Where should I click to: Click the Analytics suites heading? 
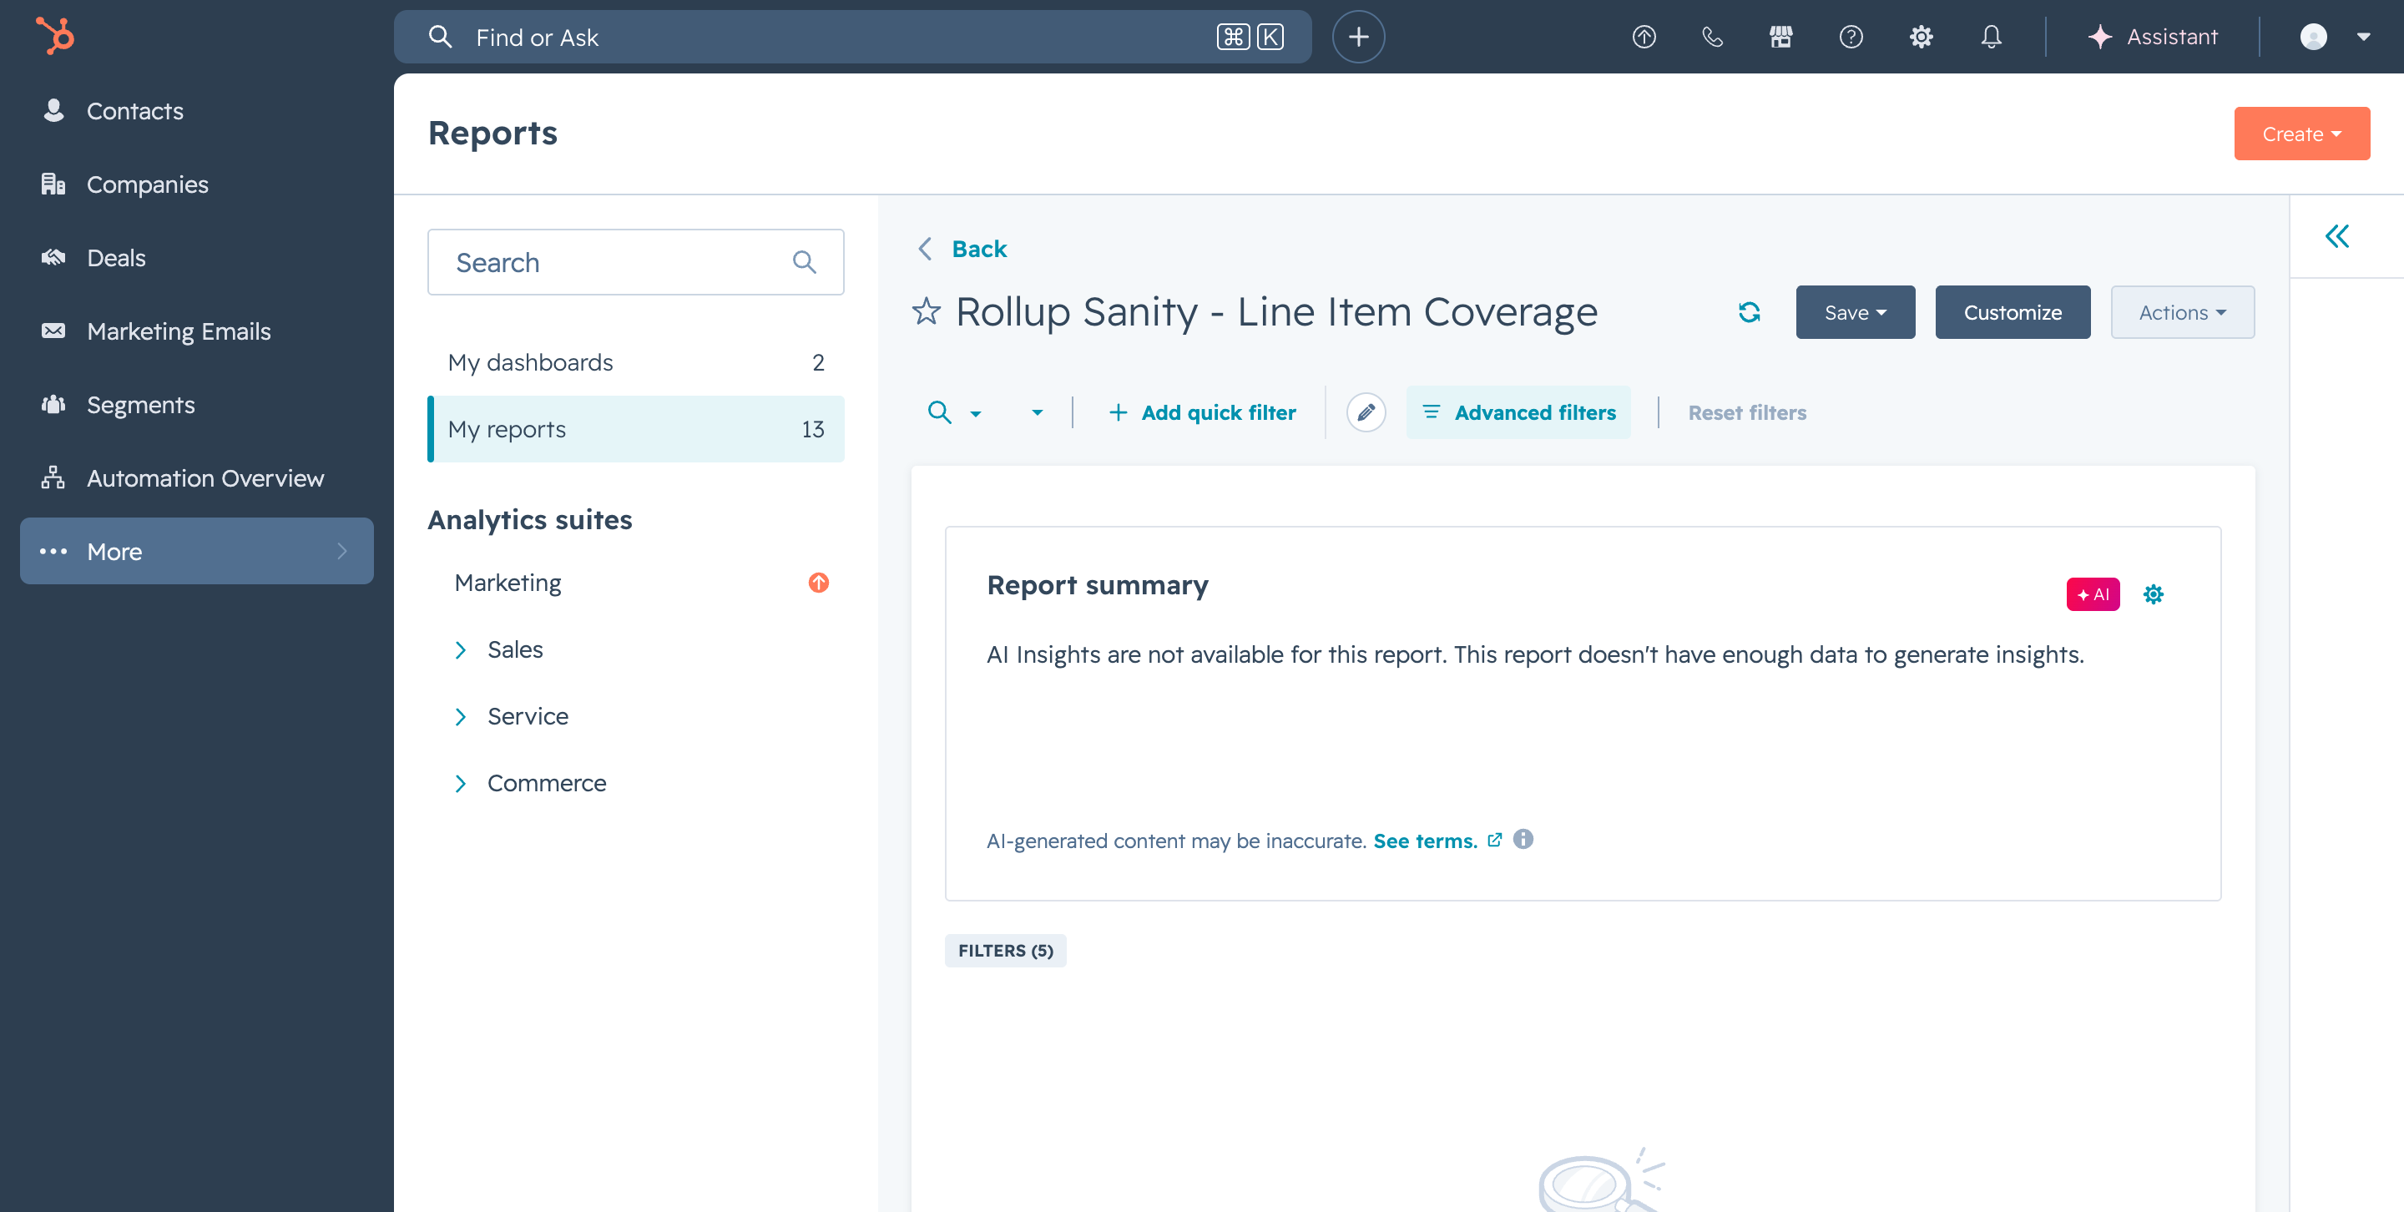pos(529,520)
